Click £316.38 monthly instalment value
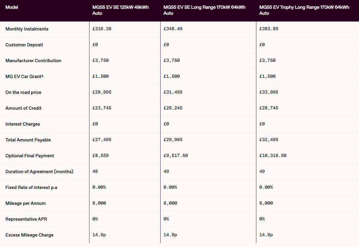 tap(102, 29)
